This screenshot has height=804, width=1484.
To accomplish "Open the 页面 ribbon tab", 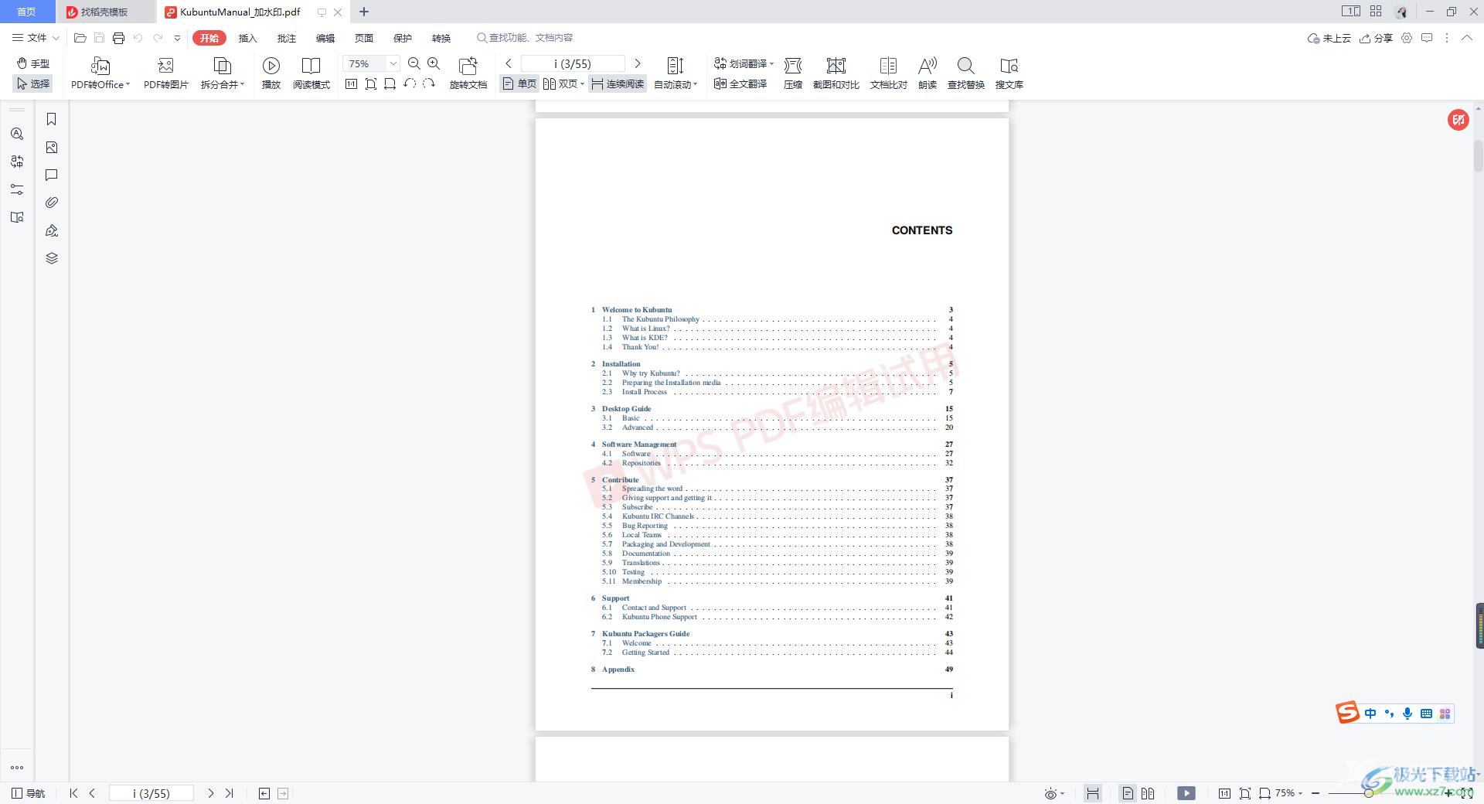I will point(363,38).
